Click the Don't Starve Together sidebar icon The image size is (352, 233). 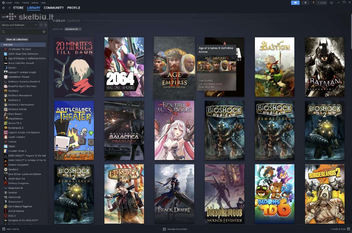(6, 206)
